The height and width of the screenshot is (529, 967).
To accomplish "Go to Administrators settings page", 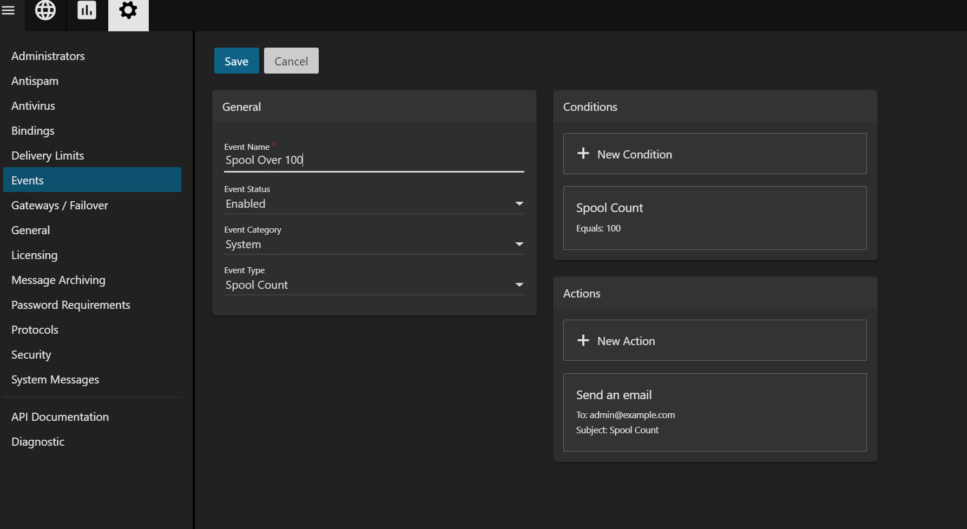I will (48, 56).
